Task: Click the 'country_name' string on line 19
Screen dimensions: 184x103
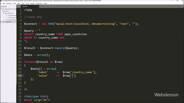Action: coord(82,72)
